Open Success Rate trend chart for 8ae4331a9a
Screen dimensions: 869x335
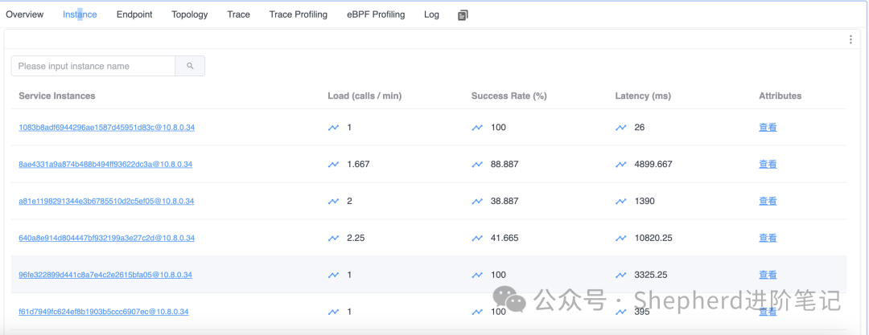pos(477,164)
